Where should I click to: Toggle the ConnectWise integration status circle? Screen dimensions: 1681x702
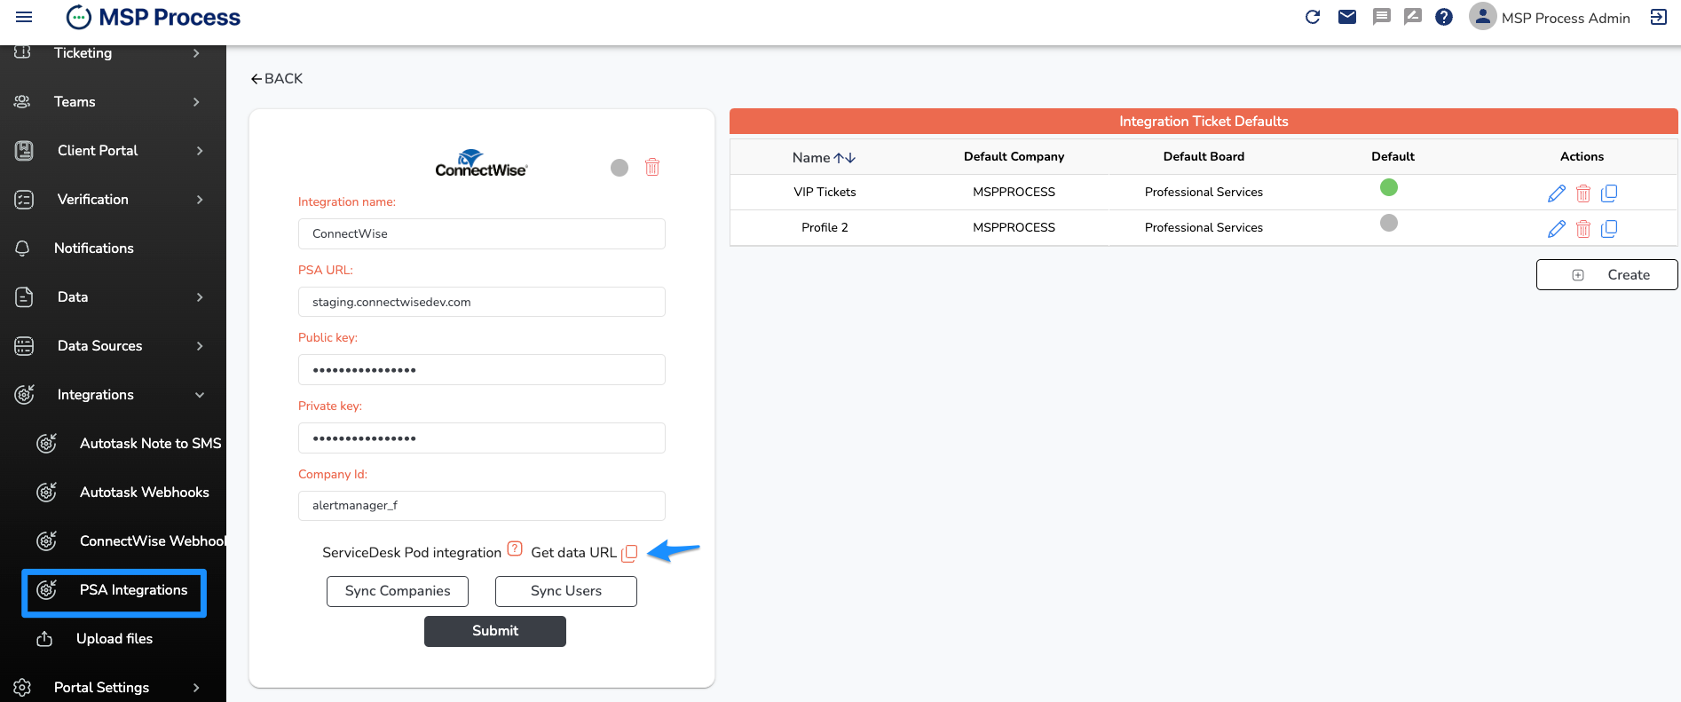click(x=620, y=168)
